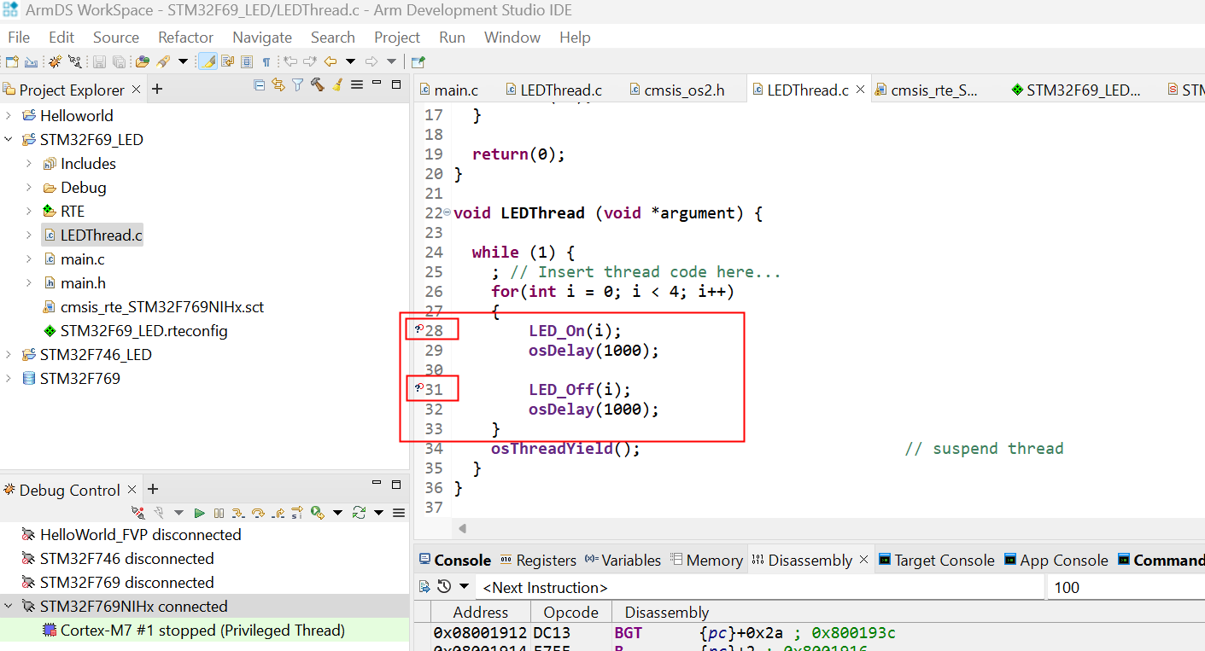The height and width of the screenshot is (651, 1205).
Task: Click the Step Over icon in Debug Control
Action: pyautogui.click(x=258, y=513)
